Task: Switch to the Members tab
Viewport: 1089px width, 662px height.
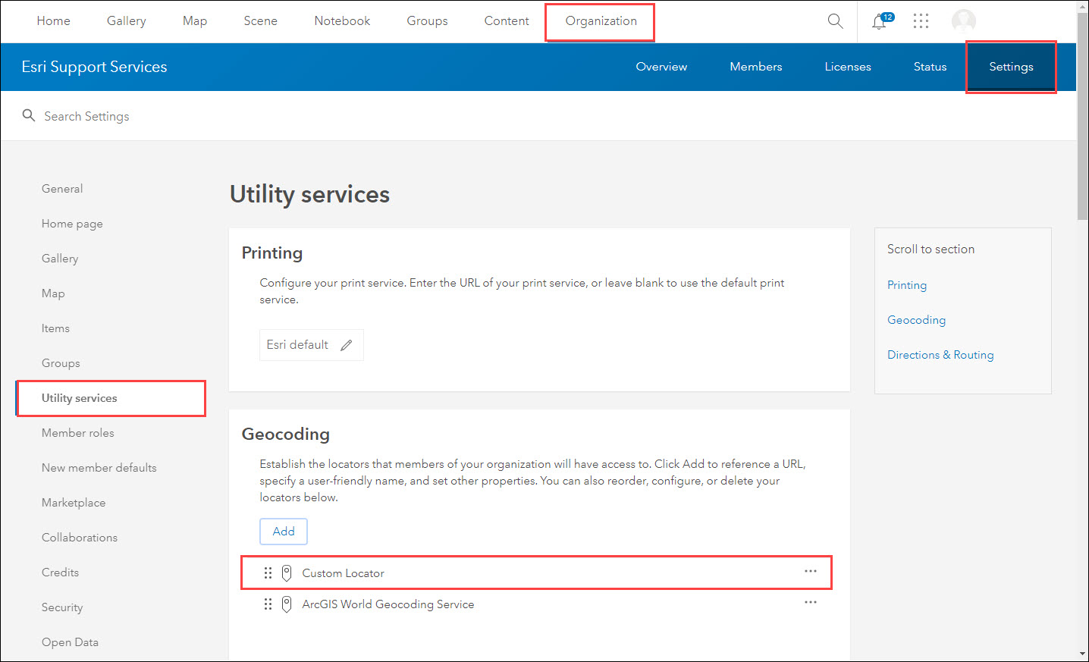Action: pos(755,67)
